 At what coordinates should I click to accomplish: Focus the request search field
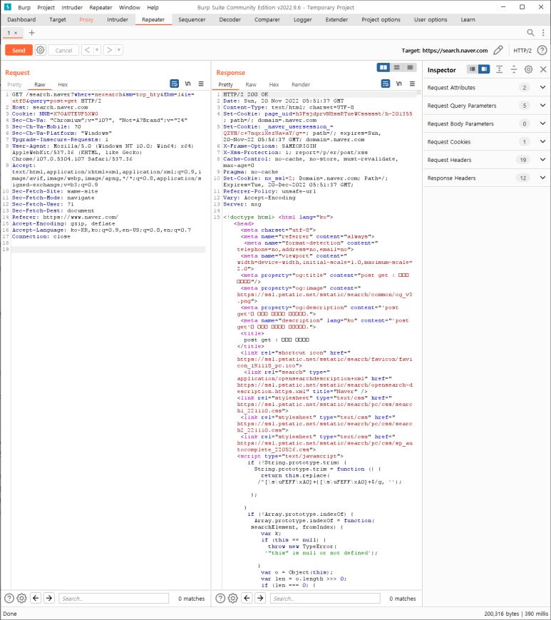(x=114, y=599)
